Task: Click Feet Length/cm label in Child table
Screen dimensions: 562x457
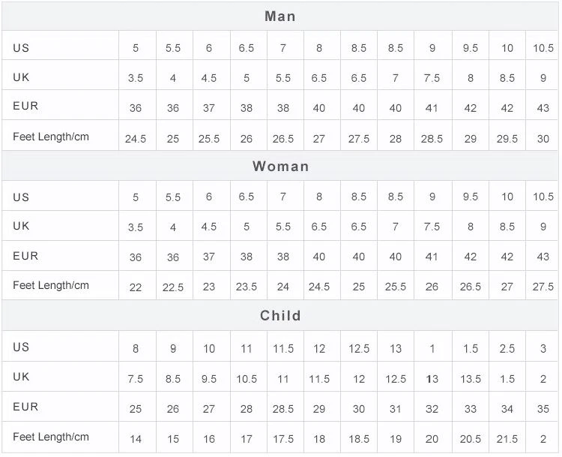Action: pyautogui.click(x=51, y=437)
